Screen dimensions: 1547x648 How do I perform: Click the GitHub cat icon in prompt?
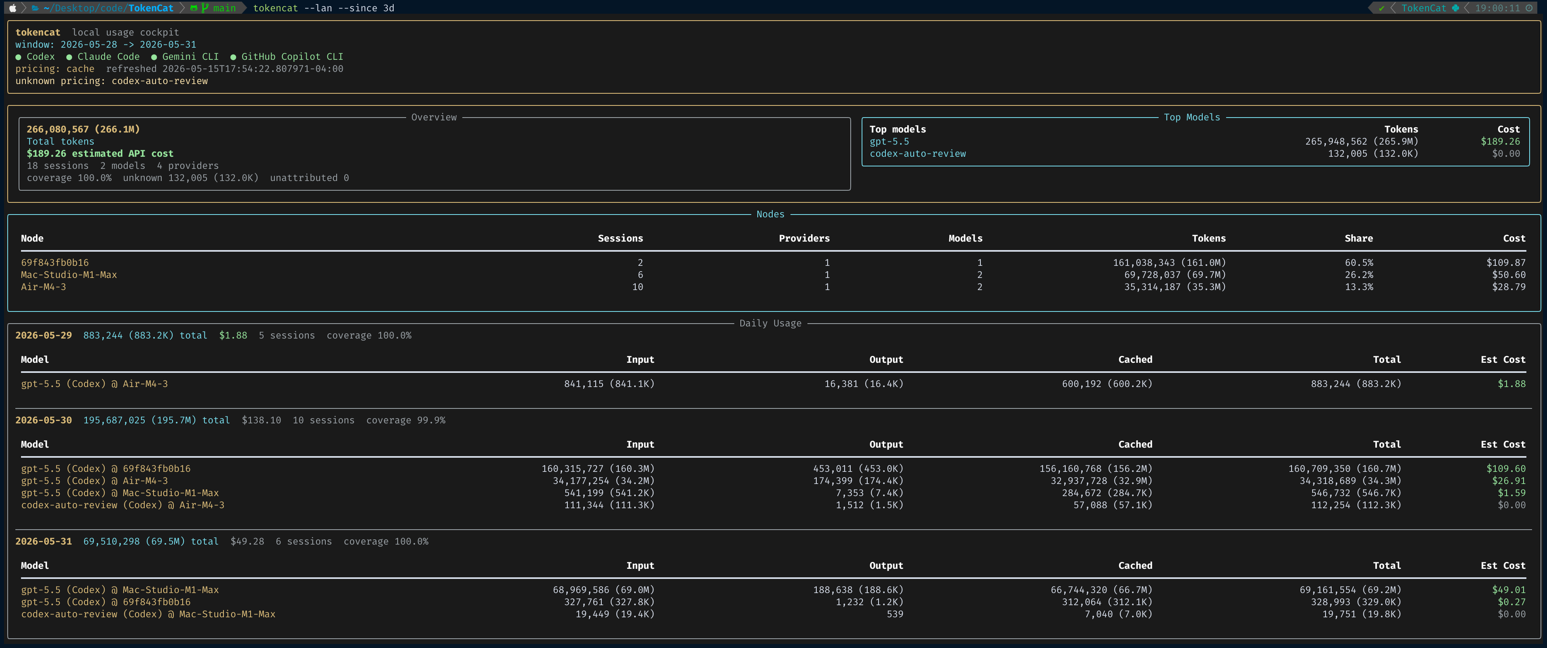click(x=193, y=8)
